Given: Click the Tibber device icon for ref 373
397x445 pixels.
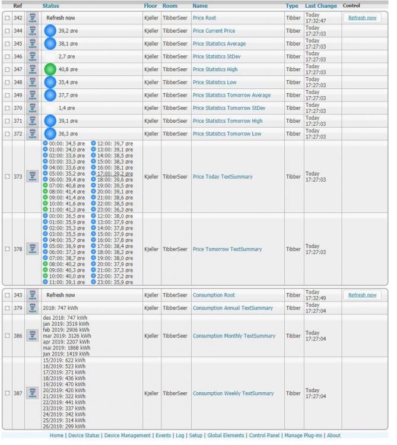Looking at the screenshot, I should click(33, 176).
